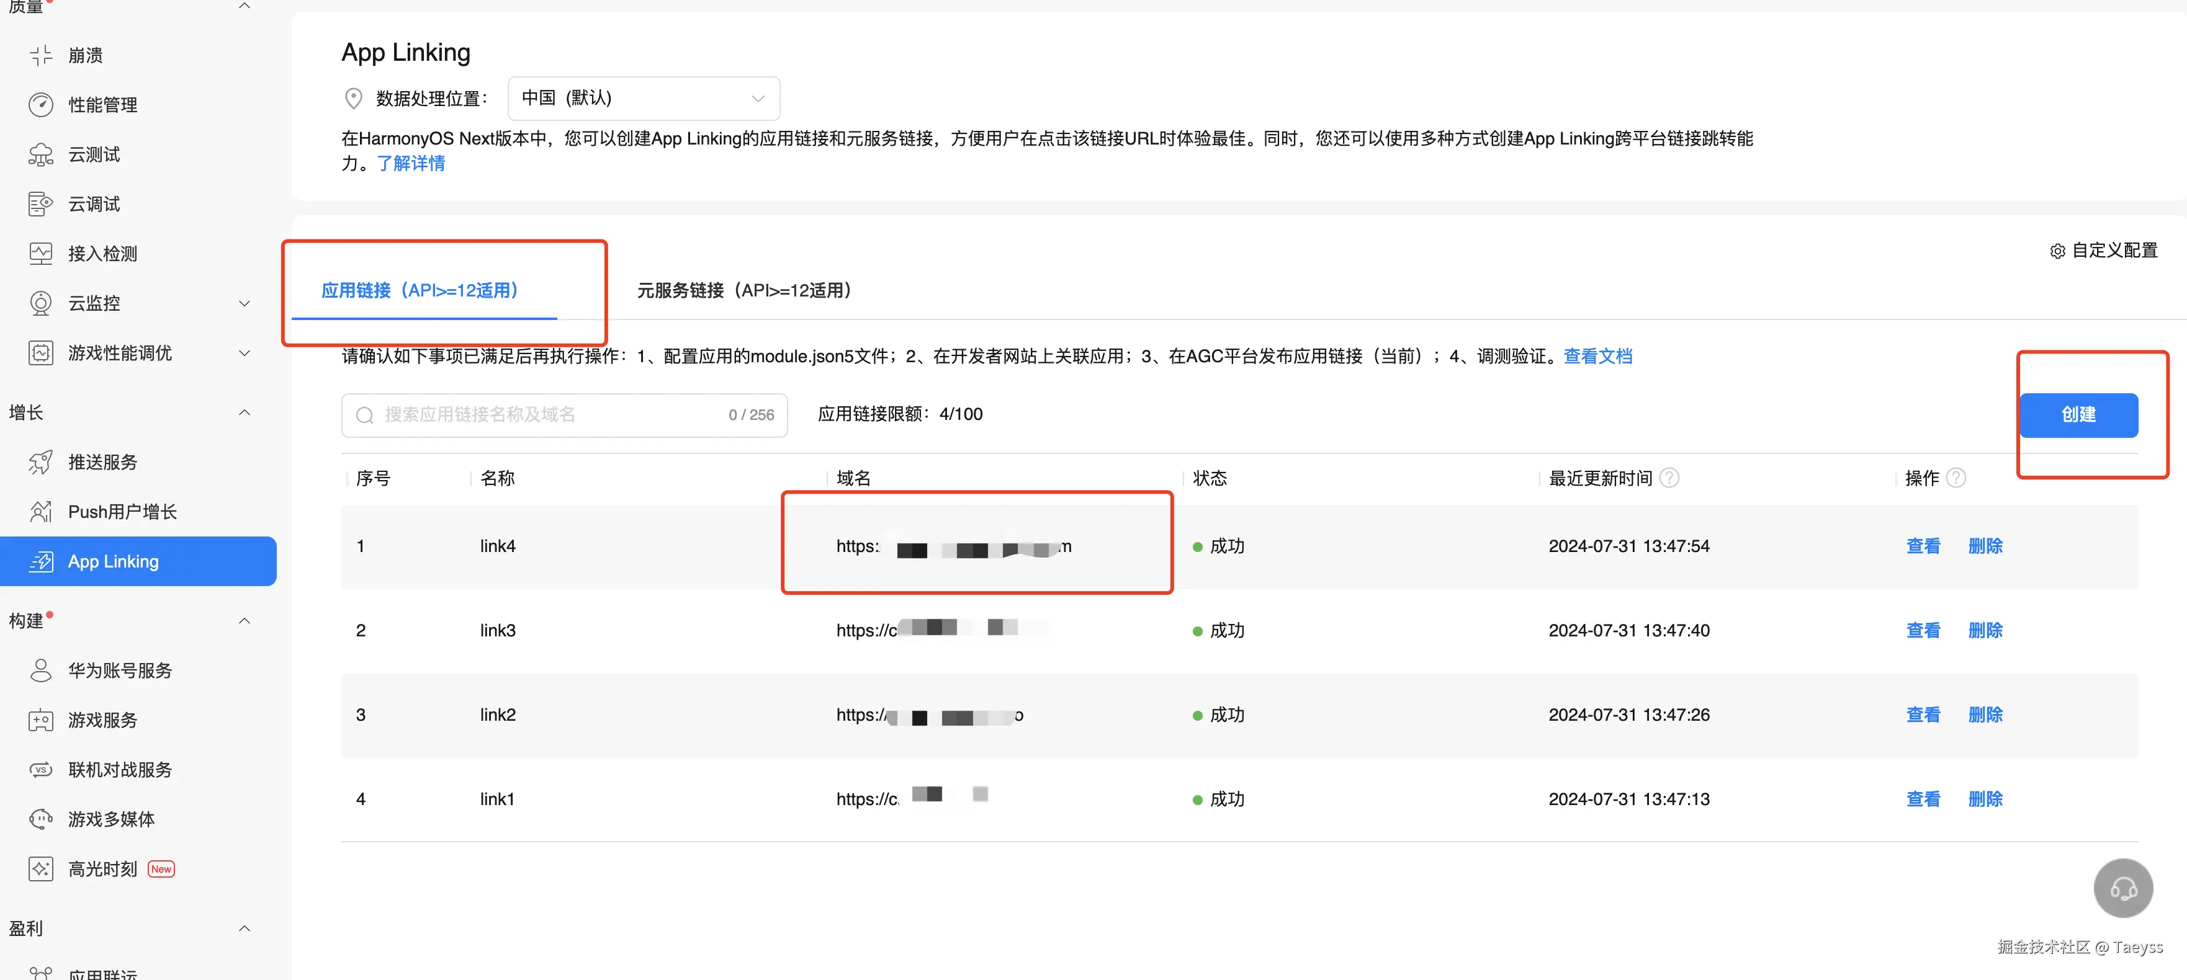This screenshot has height=980, width=2187.
Task: Open performance management (性能管理) icon
Action: [40, 104]
